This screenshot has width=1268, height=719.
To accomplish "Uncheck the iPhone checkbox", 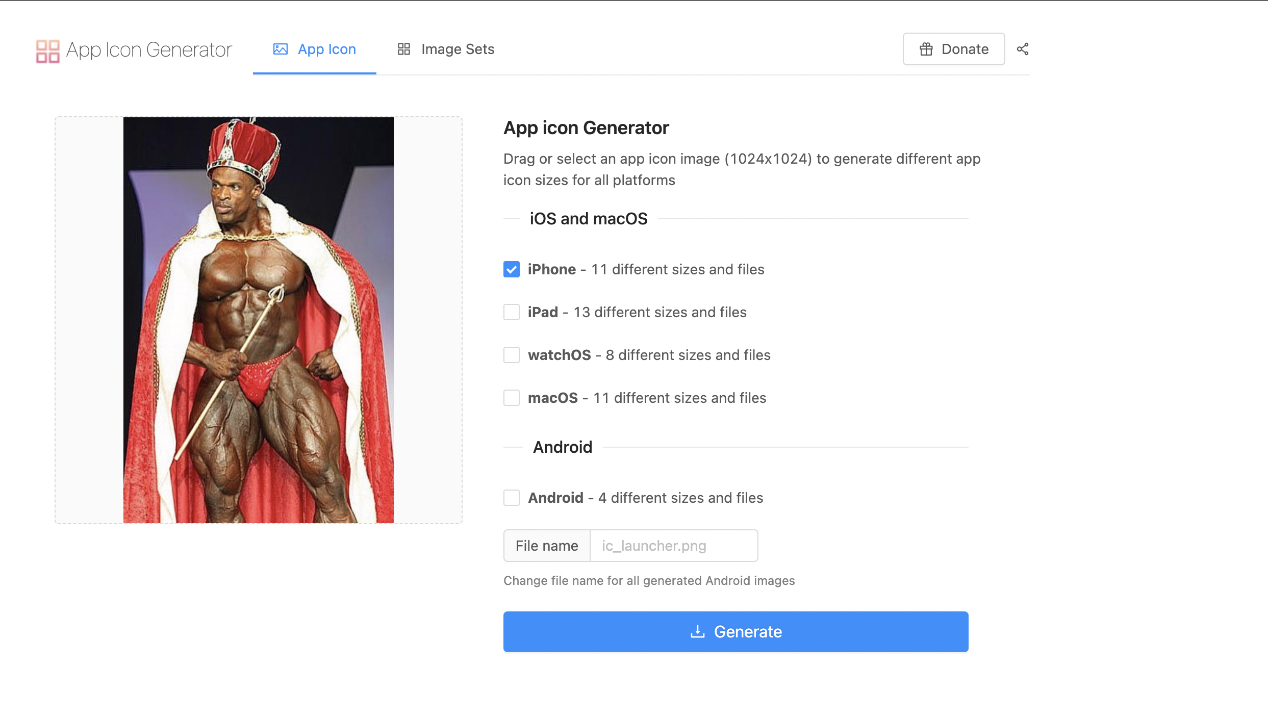I will pyautogui.click(x=511, y=269).
